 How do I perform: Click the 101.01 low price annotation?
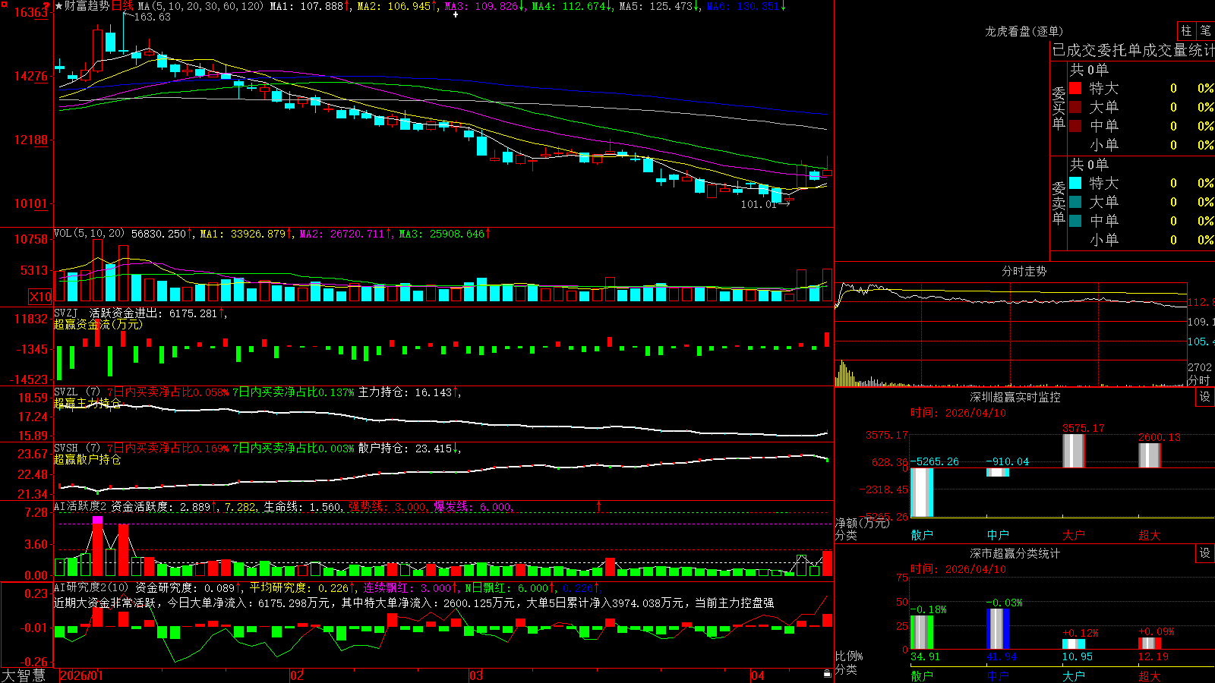[759, 204]
